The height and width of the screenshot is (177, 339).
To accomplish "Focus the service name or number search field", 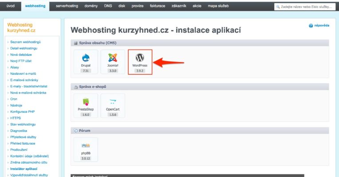I will [305, 7].
